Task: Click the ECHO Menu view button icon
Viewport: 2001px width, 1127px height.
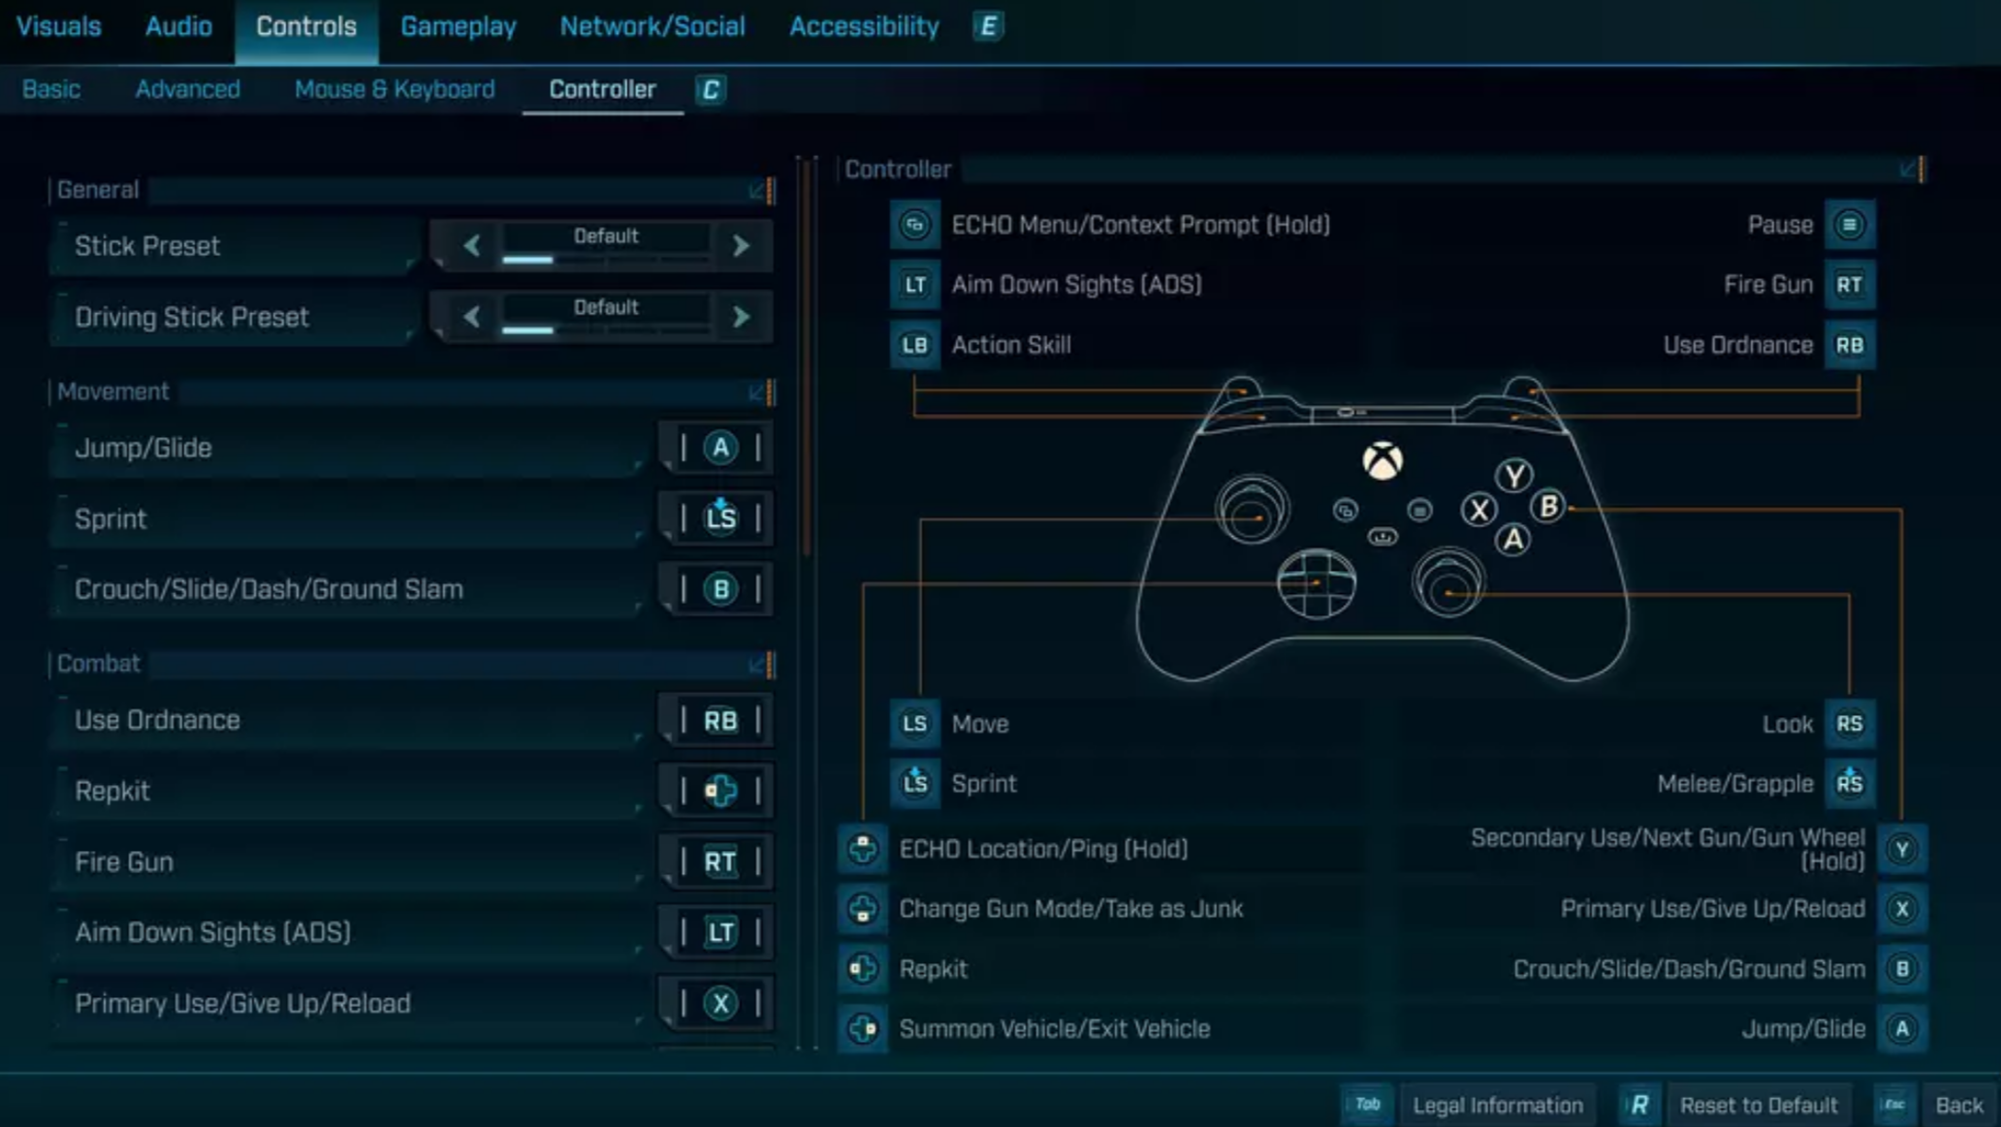Action: (914, 225)
